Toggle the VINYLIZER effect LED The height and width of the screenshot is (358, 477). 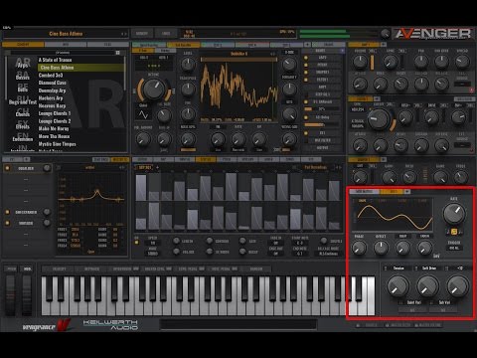coord(7,223)
